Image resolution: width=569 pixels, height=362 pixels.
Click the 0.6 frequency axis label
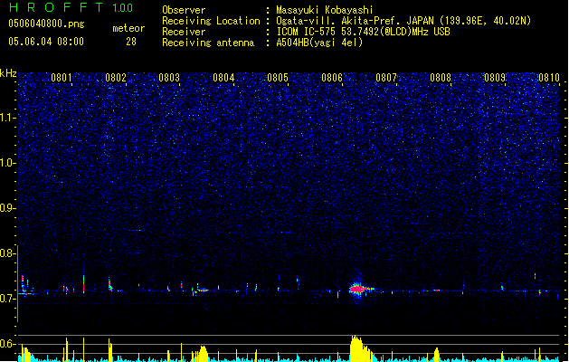(x=7, y=344)
